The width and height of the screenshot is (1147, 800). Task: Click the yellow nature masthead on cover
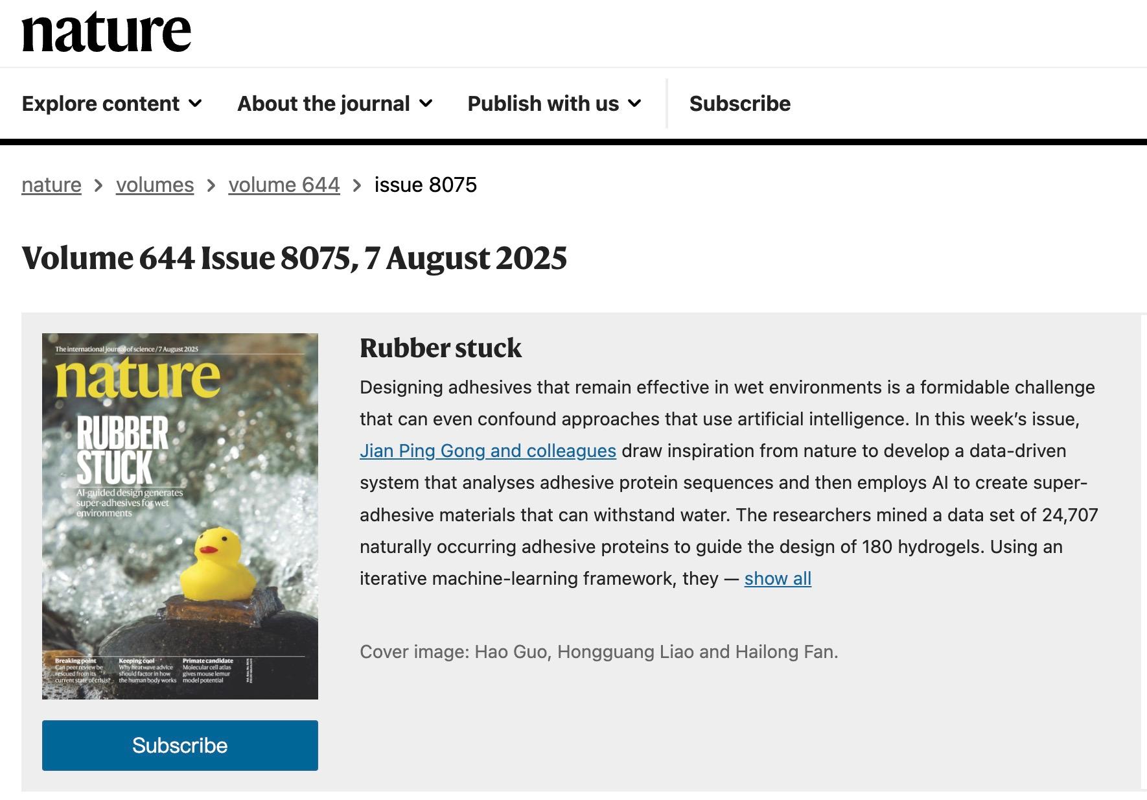pos(137,379)
